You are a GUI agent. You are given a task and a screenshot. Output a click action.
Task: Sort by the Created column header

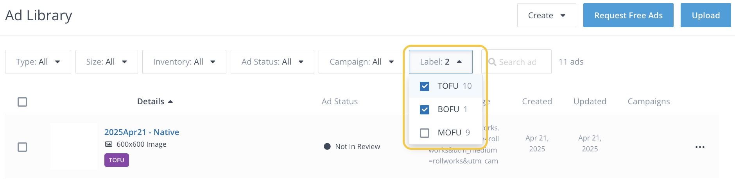tap(537, 102)
